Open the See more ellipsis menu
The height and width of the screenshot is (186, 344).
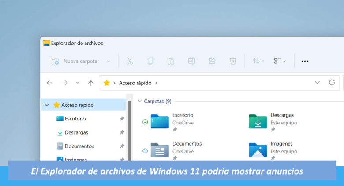pyautogui.click(x=305, y=61)
